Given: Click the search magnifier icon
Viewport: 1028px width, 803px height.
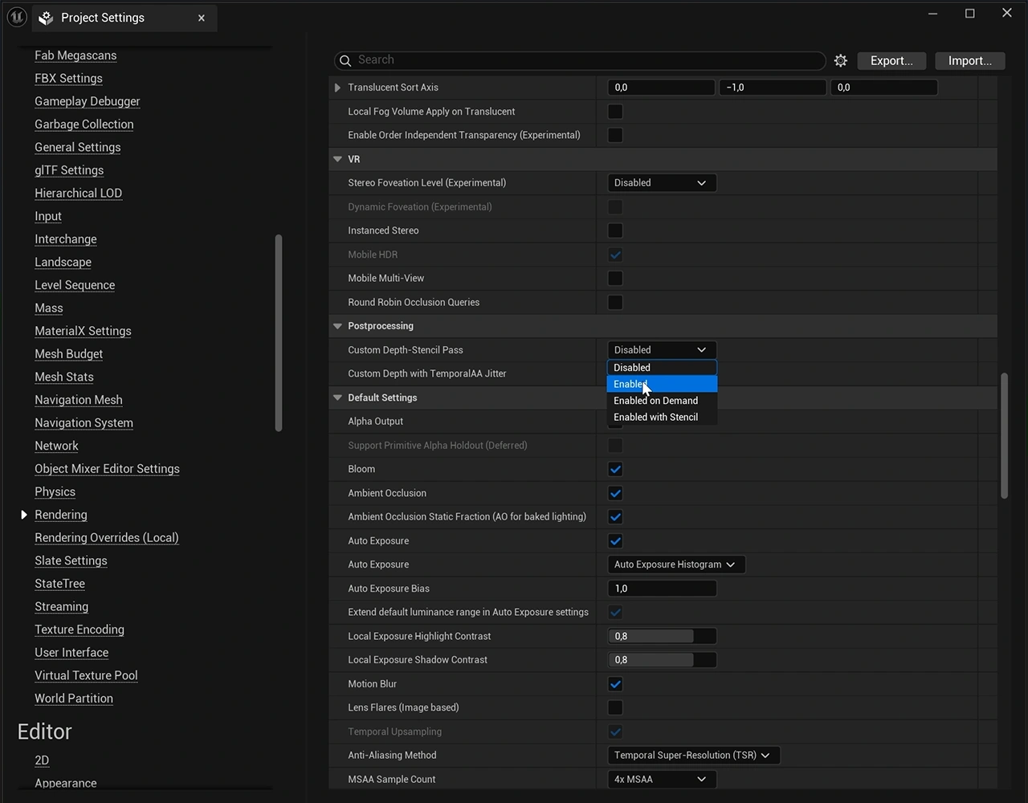Looking at the screenshot, I should [x=345, y=60].
